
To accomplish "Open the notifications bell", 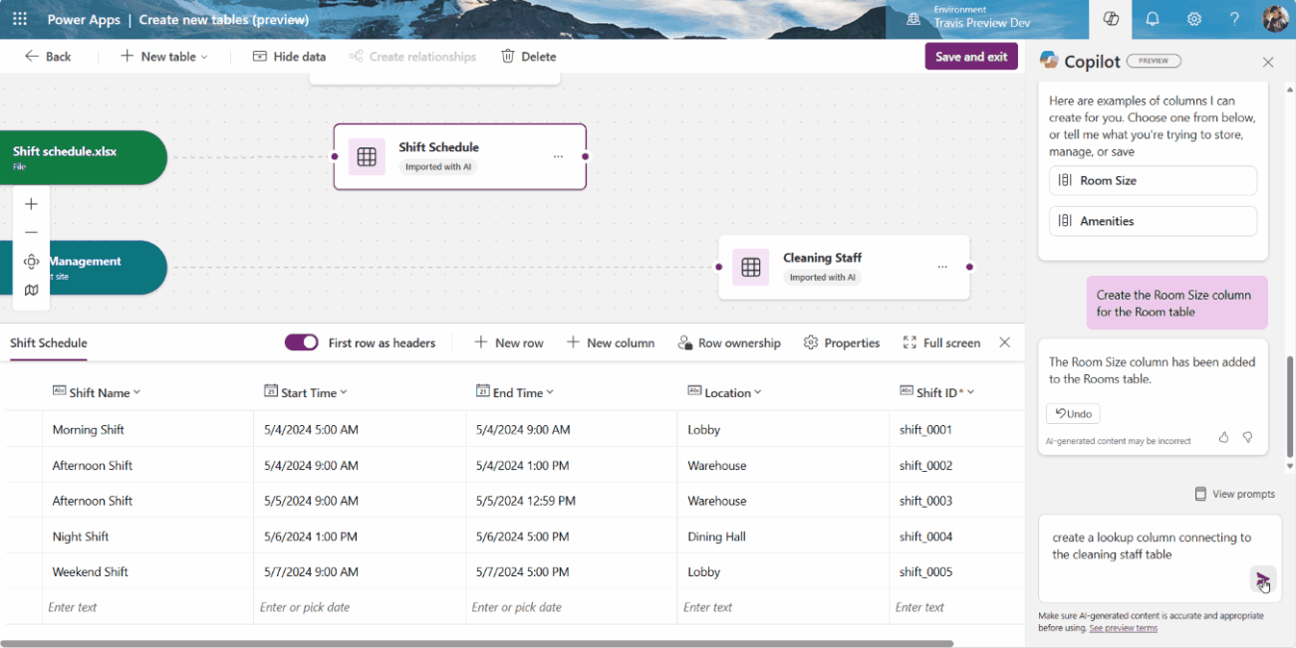I will click(x=1153, y=19).
